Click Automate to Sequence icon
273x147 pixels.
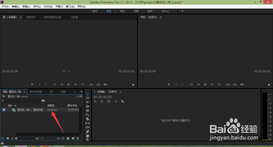(x=58, y=139)
